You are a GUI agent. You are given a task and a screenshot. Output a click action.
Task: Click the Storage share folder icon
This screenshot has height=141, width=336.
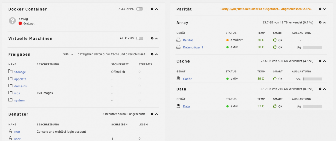[10, 71]
